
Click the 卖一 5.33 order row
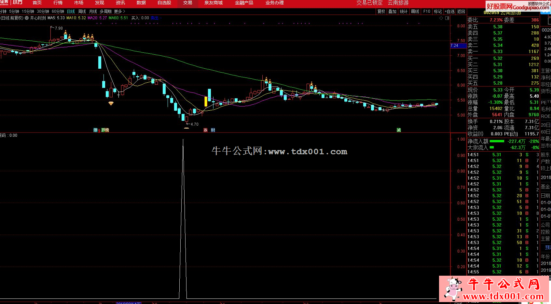pos(503,51)
